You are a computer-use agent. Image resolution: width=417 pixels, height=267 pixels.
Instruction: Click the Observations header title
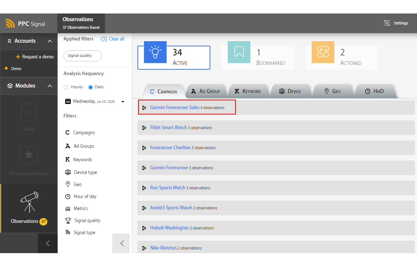pyautogui.click(x=78, y=19)
